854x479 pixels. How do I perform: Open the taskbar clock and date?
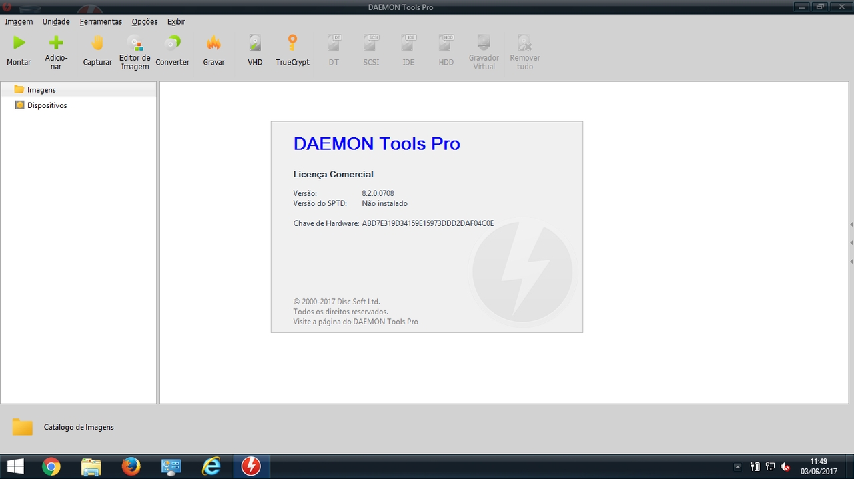(819, 466)
